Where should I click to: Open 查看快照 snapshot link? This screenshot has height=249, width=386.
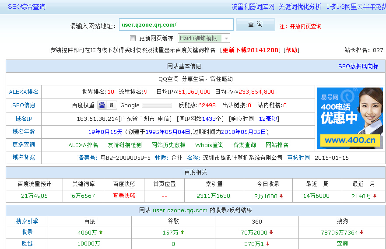(x=124, y=196)
